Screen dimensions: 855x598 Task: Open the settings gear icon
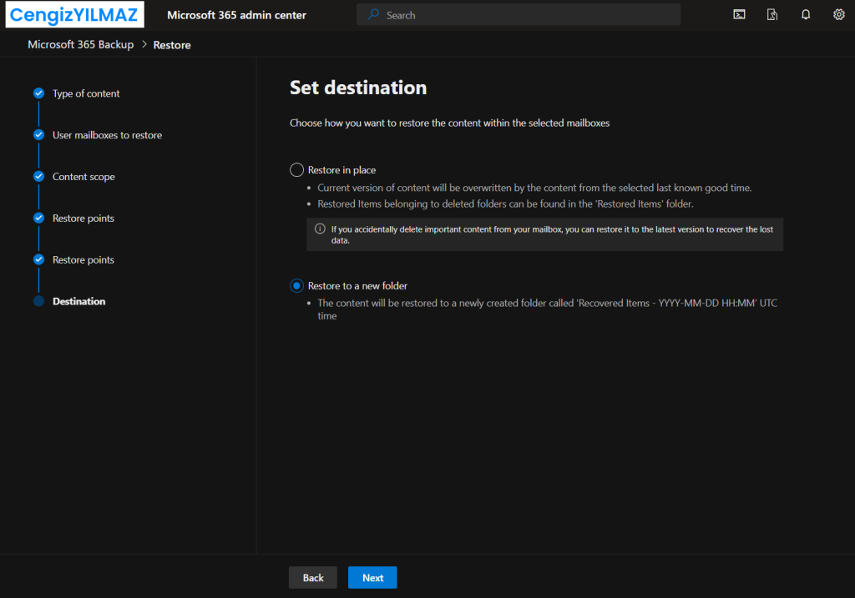838,14
